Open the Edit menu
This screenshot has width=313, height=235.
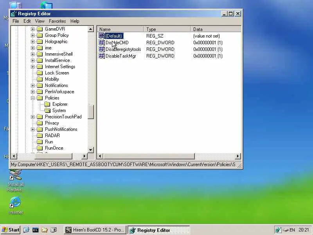[x=27, y=21]
